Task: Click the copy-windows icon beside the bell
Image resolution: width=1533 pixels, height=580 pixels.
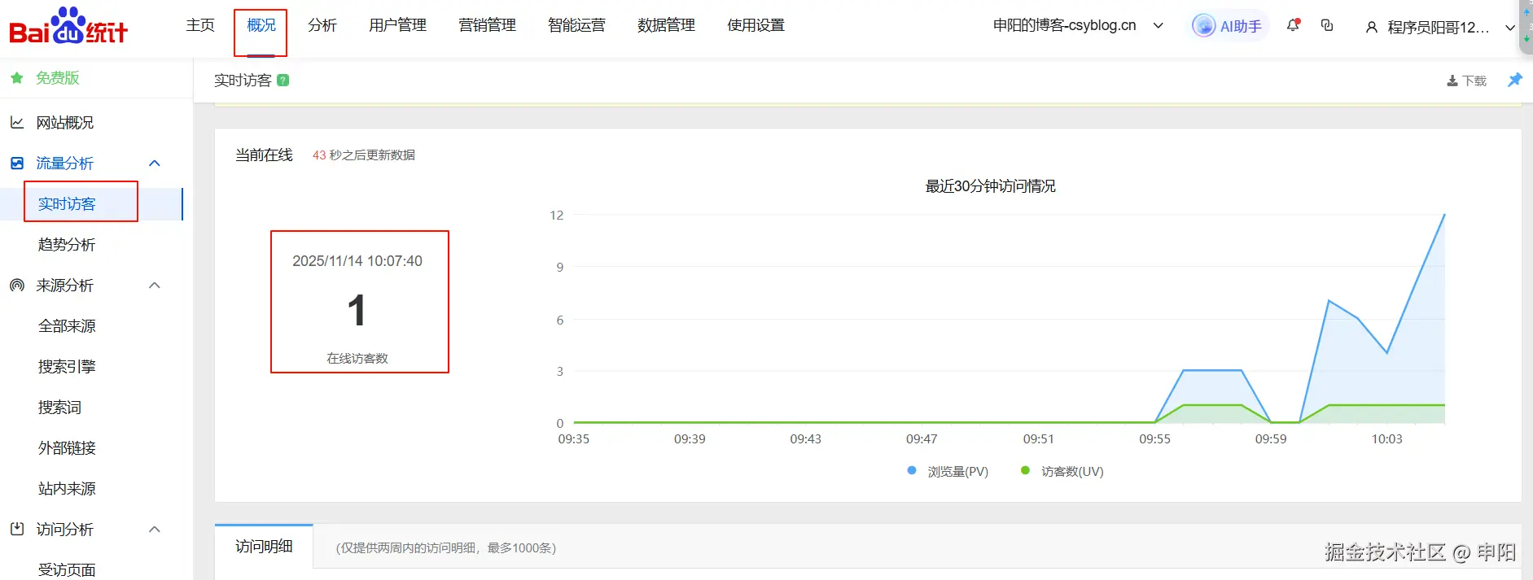Action: click(x=1327, y=25)
